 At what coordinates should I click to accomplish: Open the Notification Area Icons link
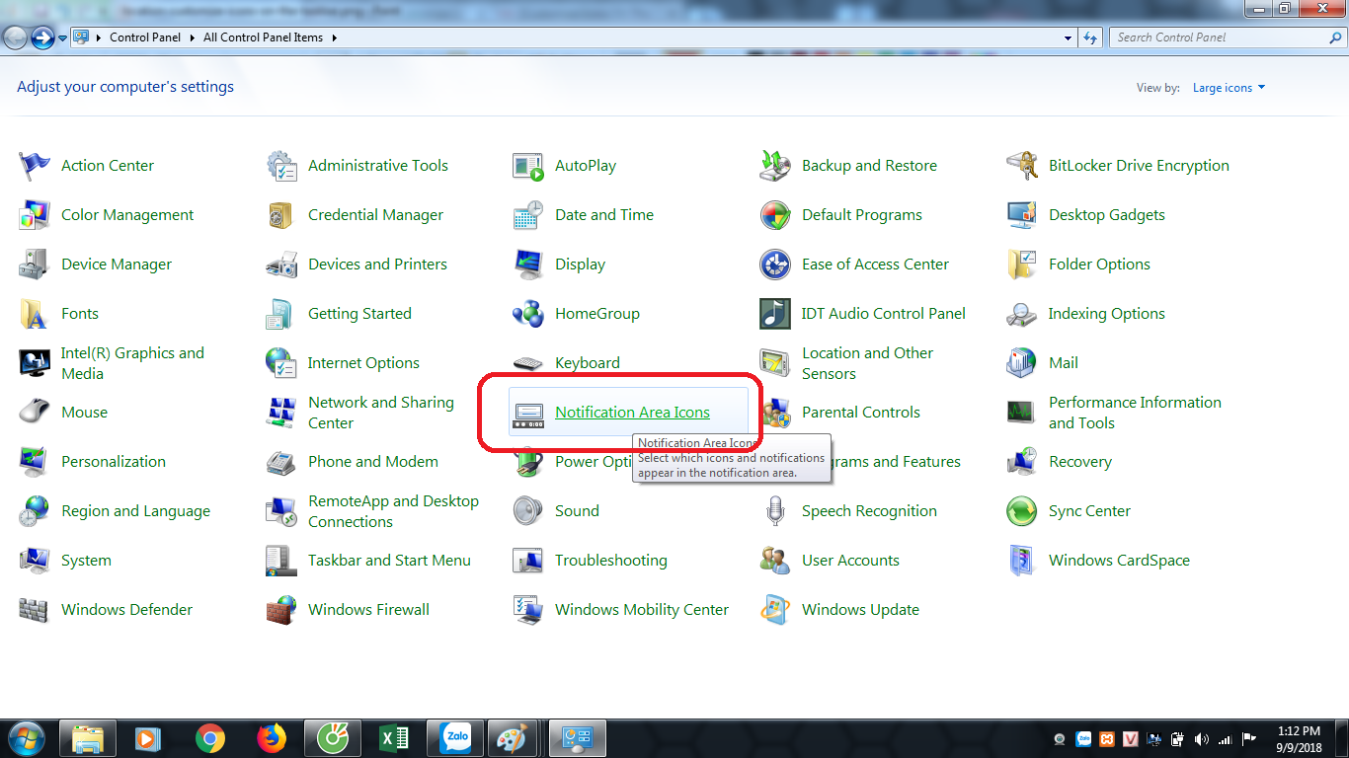631,412
